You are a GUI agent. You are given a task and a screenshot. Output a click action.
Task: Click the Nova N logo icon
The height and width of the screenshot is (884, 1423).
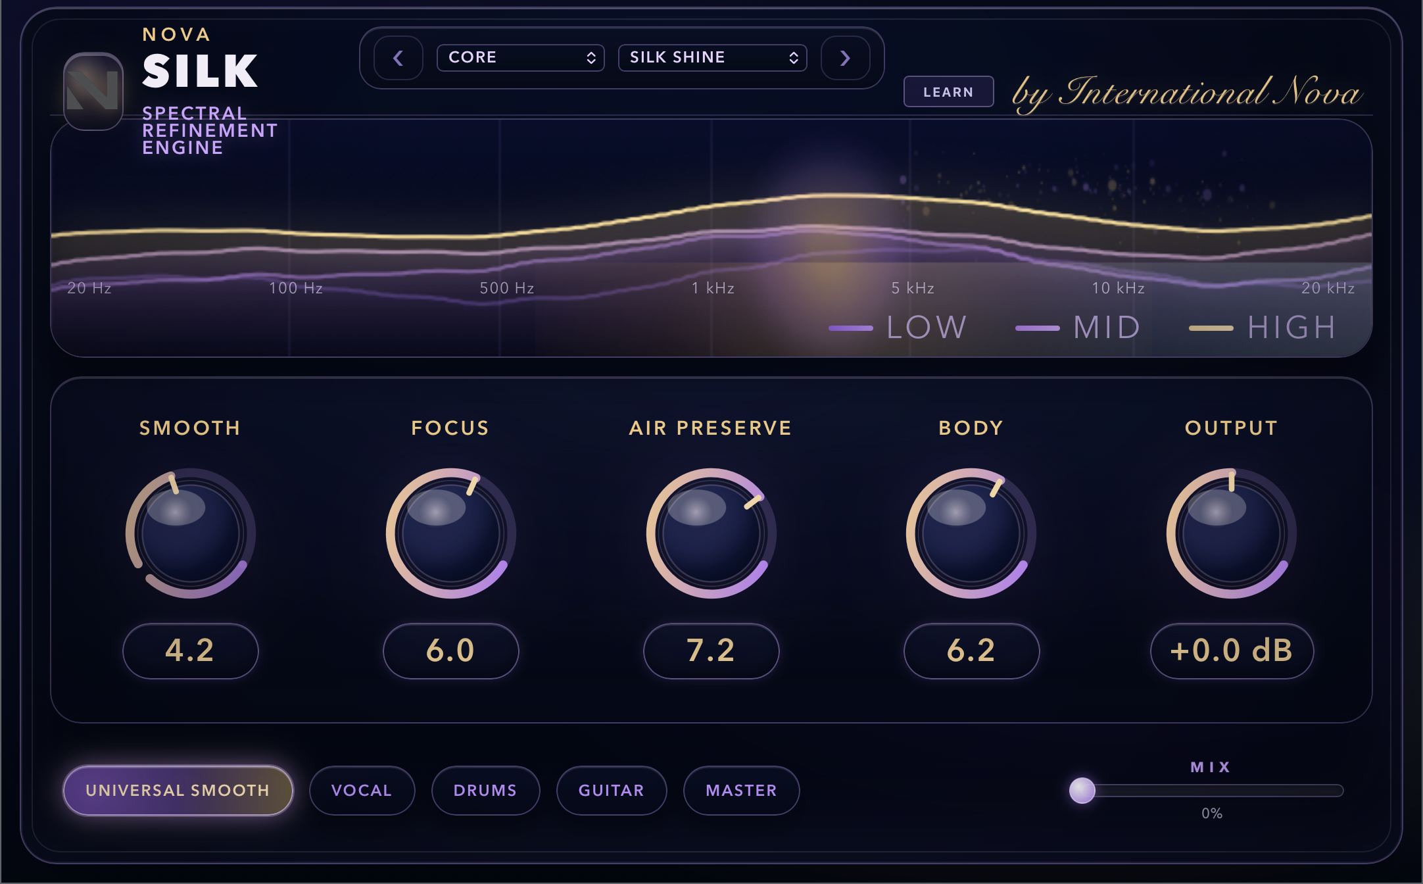pos(93,91)
